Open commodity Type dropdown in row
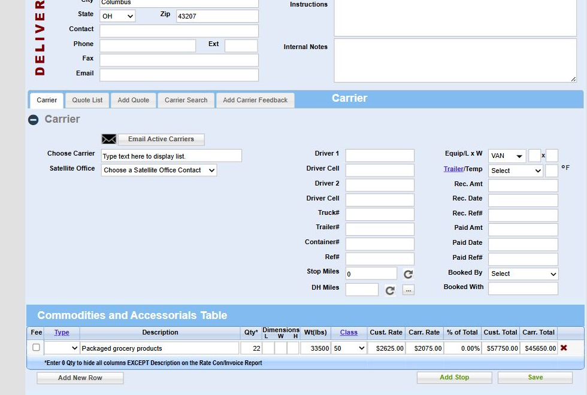The height and width of the screenshot is (395, 587). coord(62,348)
